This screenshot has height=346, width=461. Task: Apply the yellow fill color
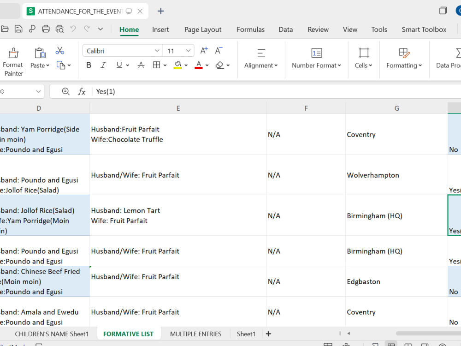tap(177, 65)
